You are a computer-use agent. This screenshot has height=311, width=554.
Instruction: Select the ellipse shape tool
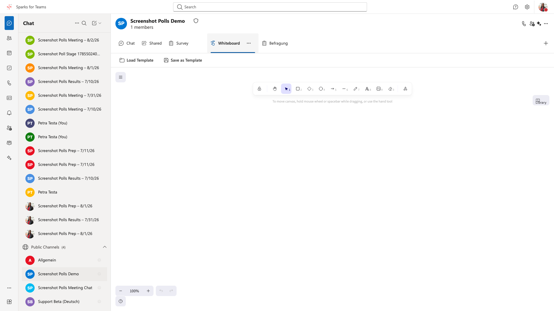pos(321,89)
